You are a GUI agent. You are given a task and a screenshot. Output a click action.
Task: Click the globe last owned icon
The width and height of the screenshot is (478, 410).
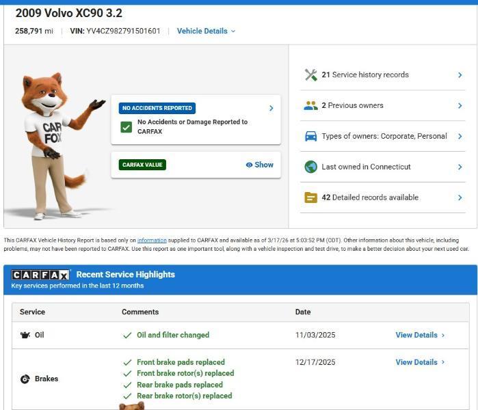coord(310,167)
